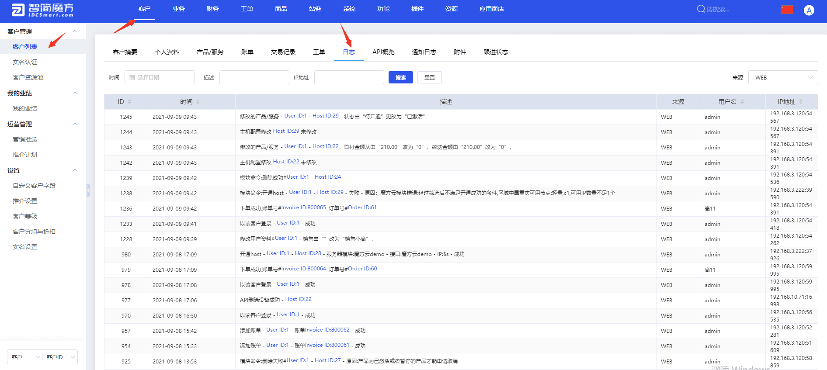Open 自定义客户字段 in sidebar
This screenshot has width=827, height=370.
pos(34,186)
